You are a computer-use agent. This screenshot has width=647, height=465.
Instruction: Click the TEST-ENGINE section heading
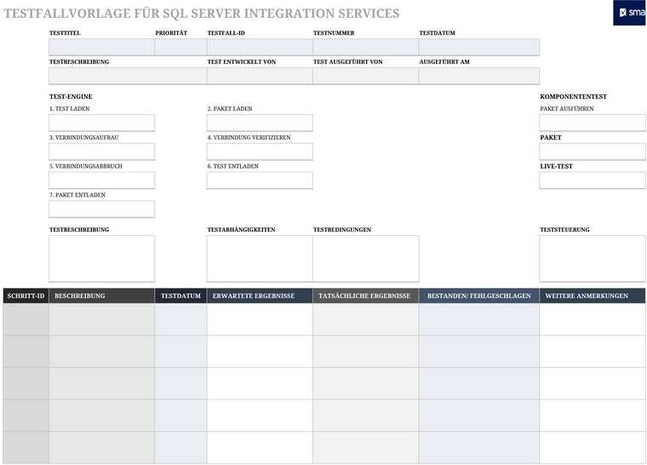tap(71, 96)
